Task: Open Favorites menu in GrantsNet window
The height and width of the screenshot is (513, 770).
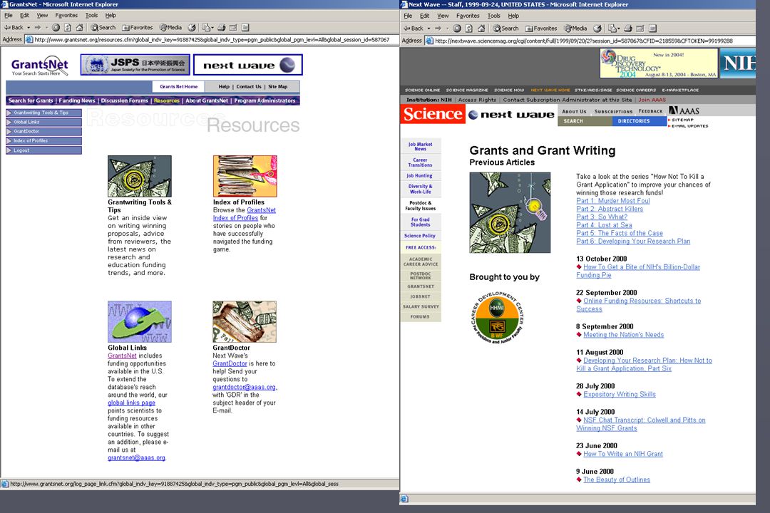Action: click(66, 15)
